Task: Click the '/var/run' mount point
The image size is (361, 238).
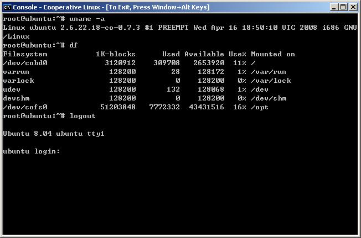Action: [269, 72]
